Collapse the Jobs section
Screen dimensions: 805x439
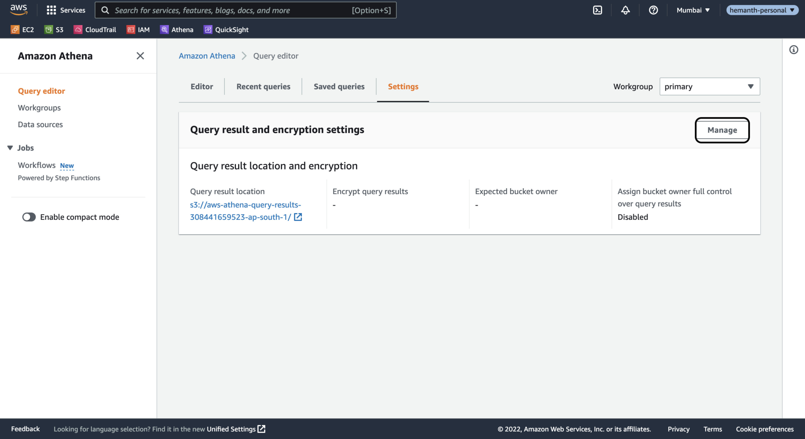[x=10, y=148]
